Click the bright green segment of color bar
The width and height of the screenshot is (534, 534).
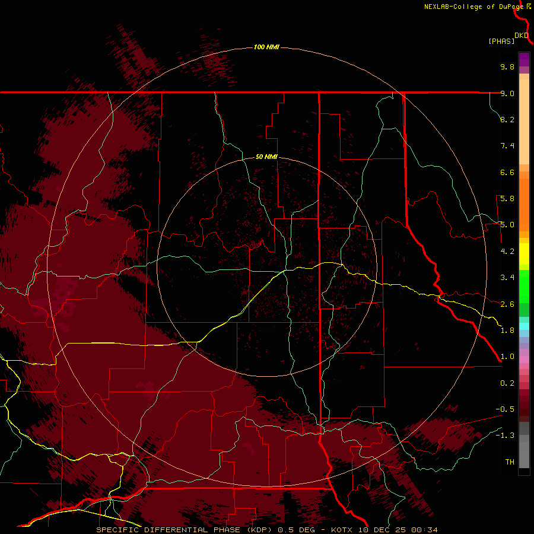[524, 287]
